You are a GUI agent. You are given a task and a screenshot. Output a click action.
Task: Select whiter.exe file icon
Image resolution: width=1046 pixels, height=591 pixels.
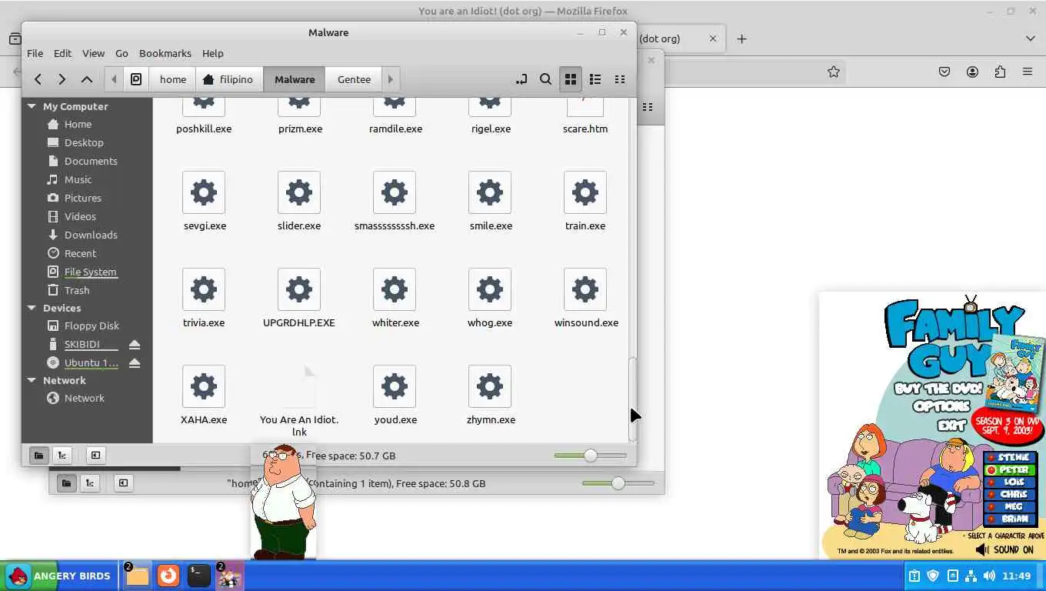click(395, 289)
